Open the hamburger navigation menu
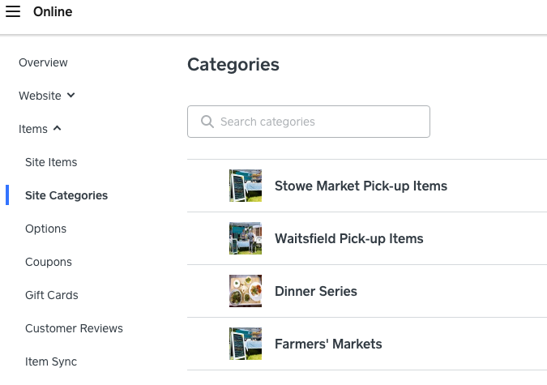 13,12
